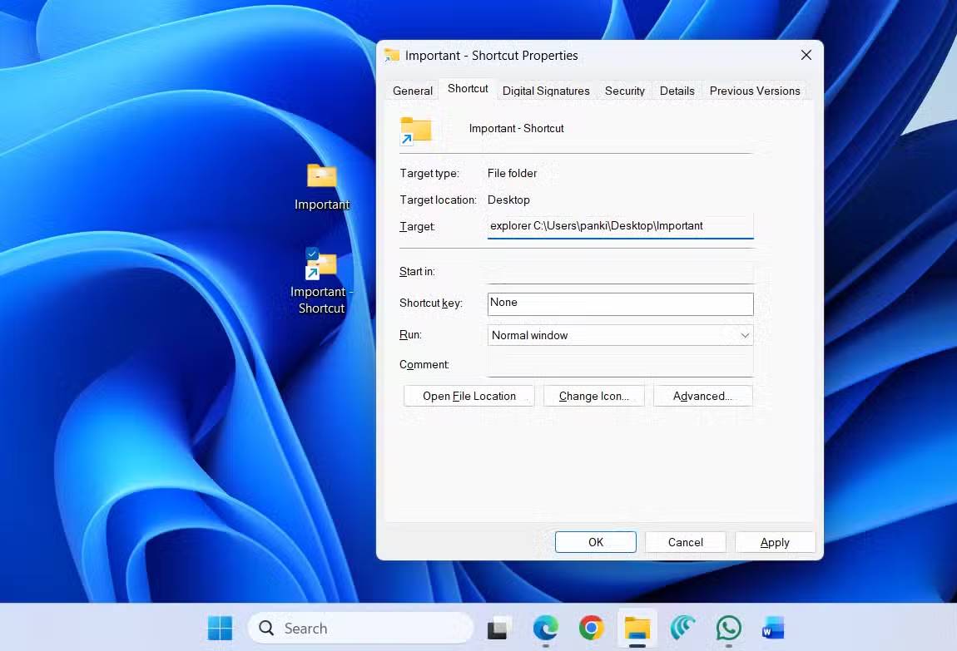Open the Windows Search box
Screen dimensions: 957x651
(360, 628)
